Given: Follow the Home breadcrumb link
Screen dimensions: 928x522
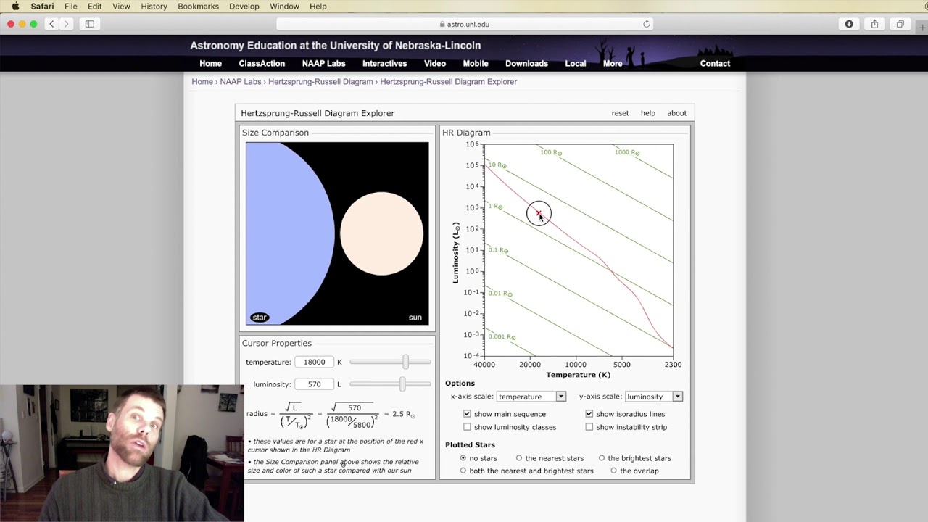Looking at the screenshot, I should click(202, 82).
